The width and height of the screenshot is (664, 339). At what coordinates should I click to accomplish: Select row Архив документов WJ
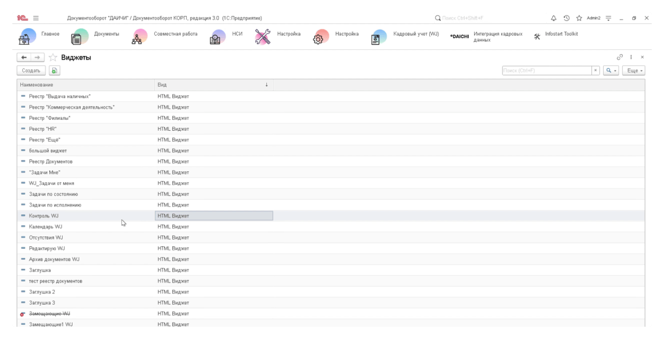pyautogui.click(x=331, y=259)
